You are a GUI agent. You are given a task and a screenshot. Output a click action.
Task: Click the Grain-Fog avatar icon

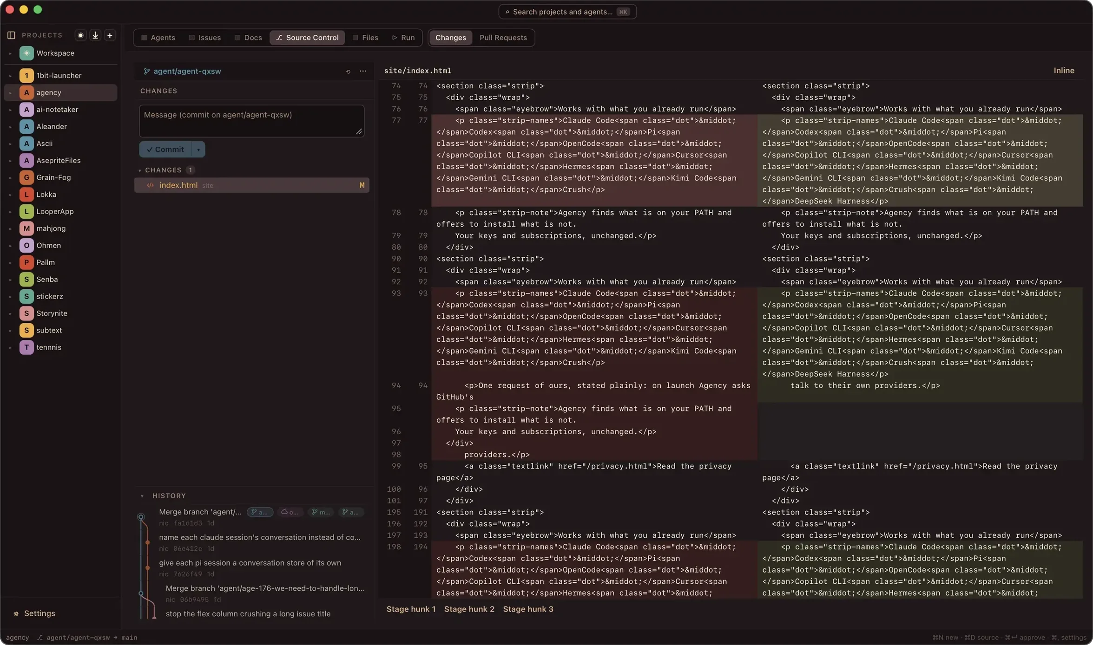[x=26, y=177]
